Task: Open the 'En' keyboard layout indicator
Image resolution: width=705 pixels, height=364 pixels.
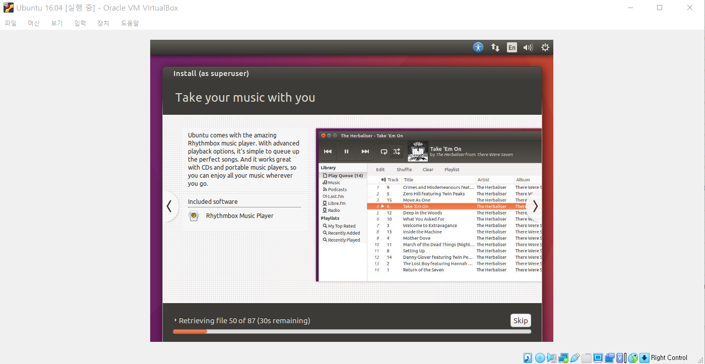Action: [x=511, y=47]
